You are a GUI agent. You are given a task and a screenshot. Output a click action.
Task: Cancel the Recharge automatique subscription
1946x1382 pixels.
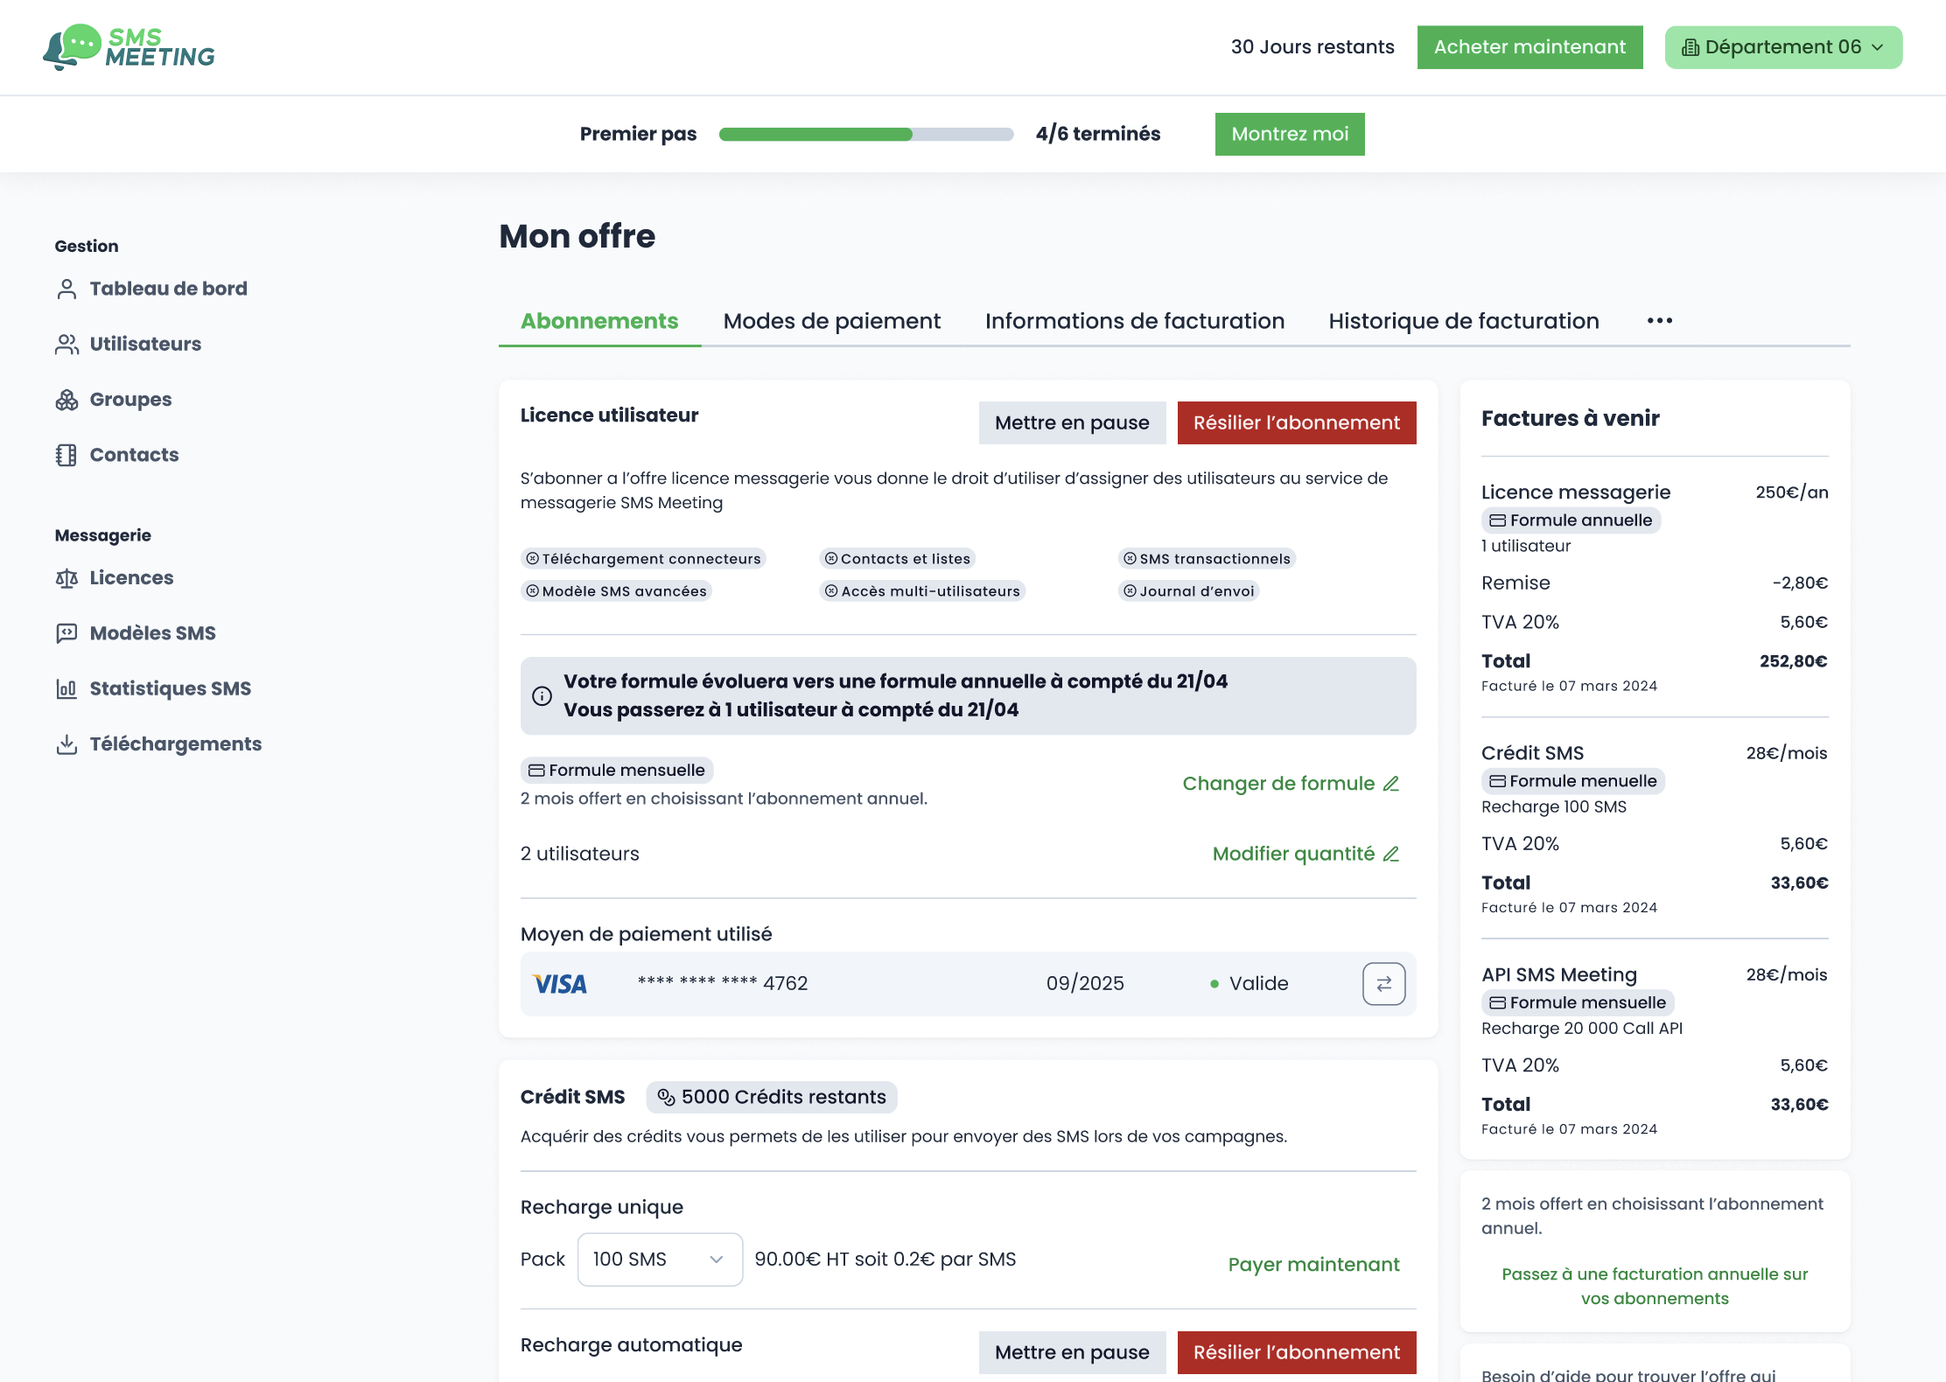tap(1297, 1352)
